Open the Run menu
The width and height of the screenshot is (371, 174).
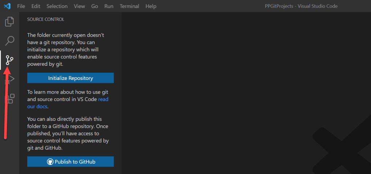(x=109, y=6)
